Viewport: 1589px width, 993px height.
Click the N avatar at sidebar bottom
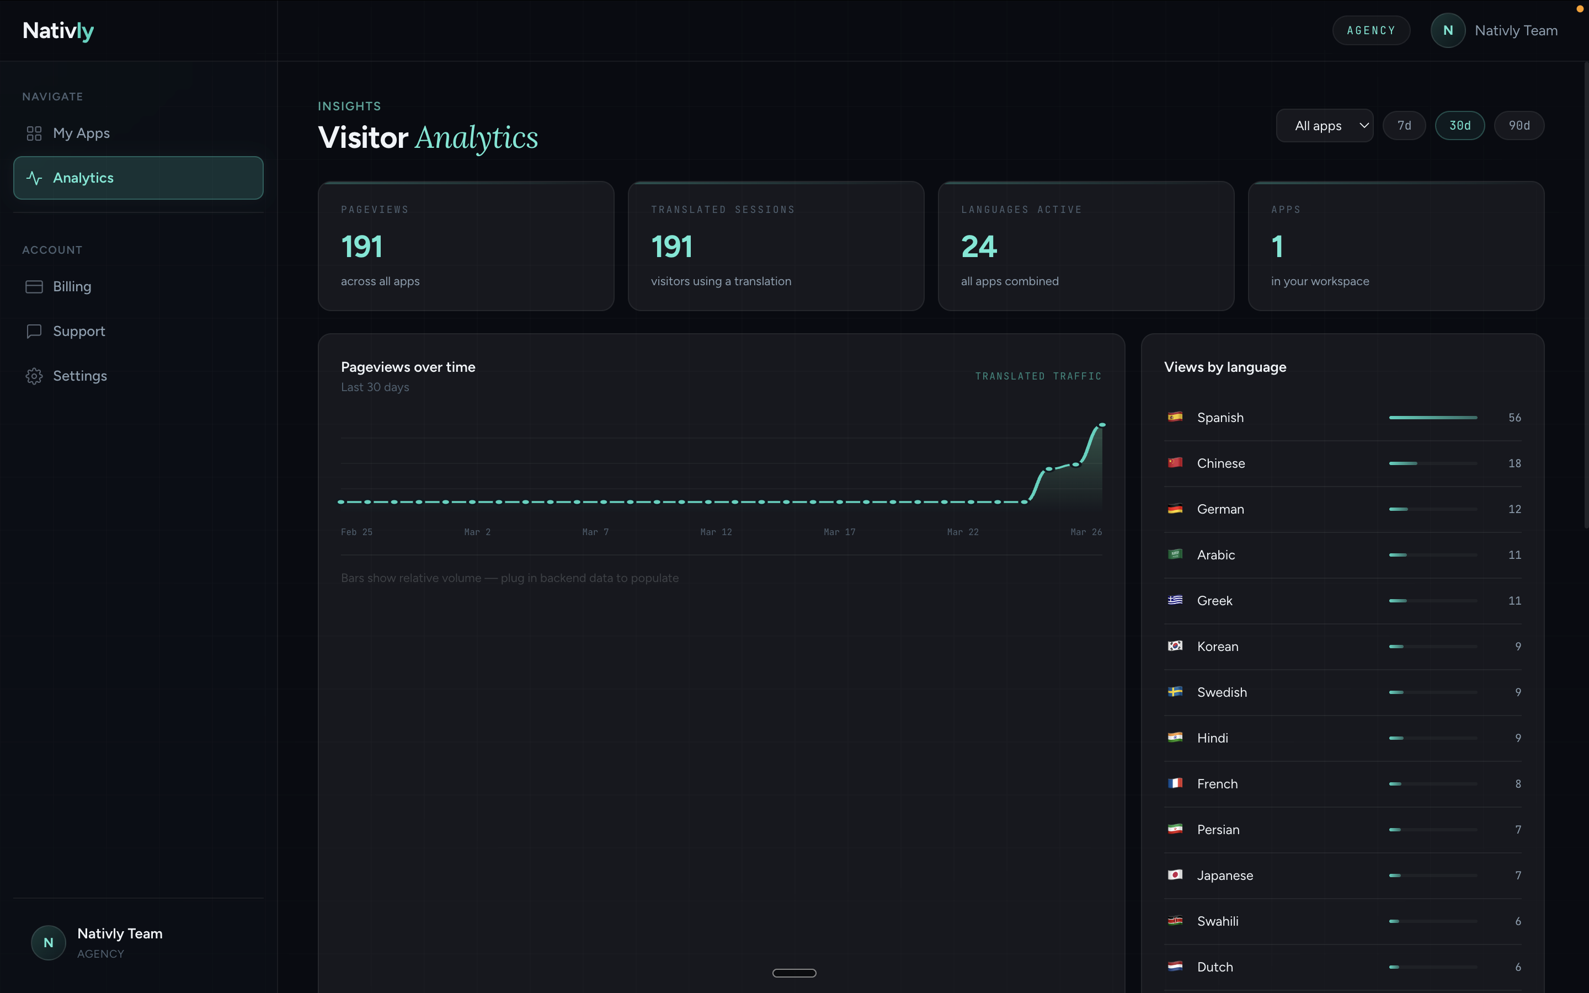click(x=49, y=942)
